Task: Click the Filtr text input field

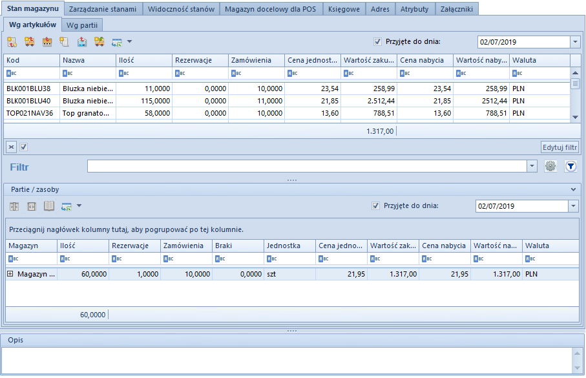Action: pyautogui.click(x=307, y=166)
